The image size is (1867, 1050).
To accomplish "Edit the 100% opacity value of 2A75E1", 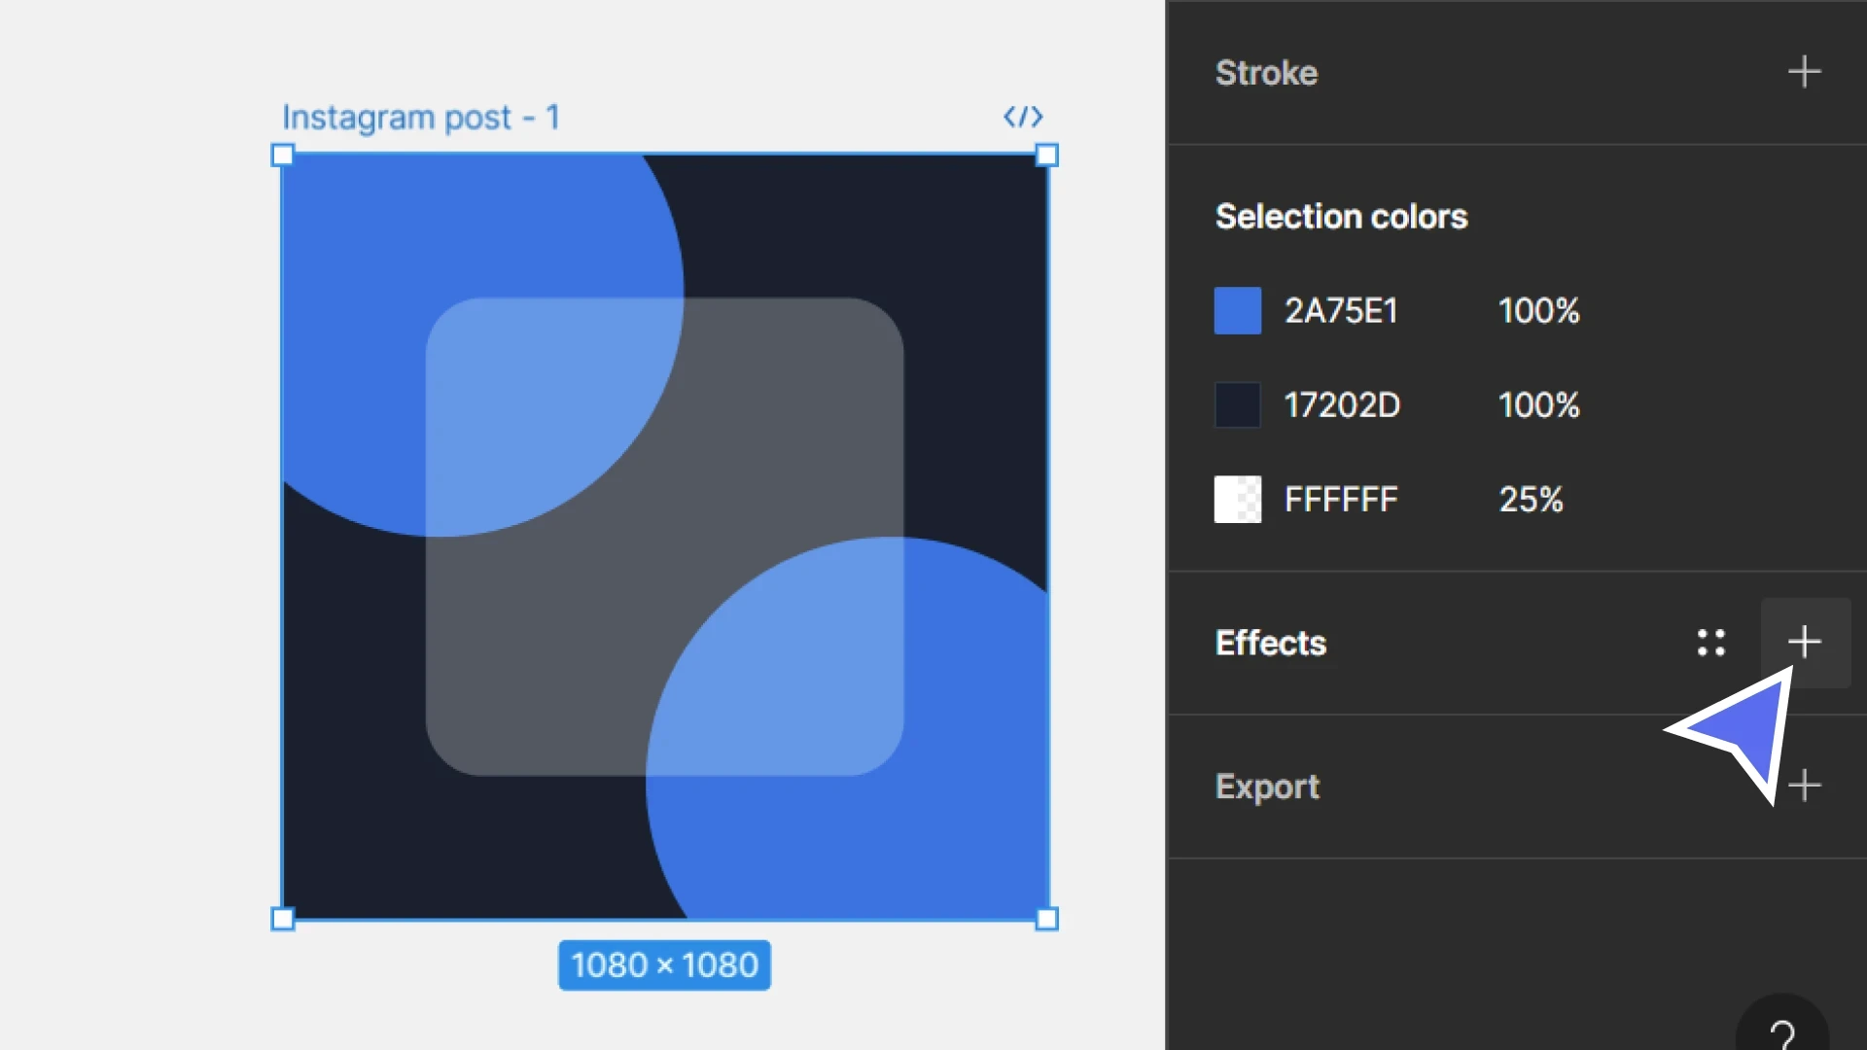I will [1539, 311].
